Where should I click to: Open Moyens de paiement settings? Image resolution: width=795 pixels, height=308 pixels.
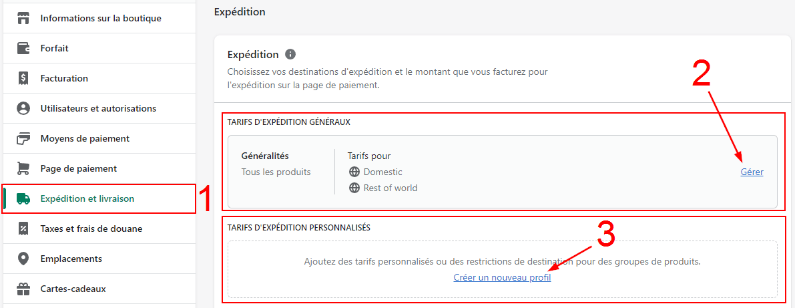coord(85,138)
